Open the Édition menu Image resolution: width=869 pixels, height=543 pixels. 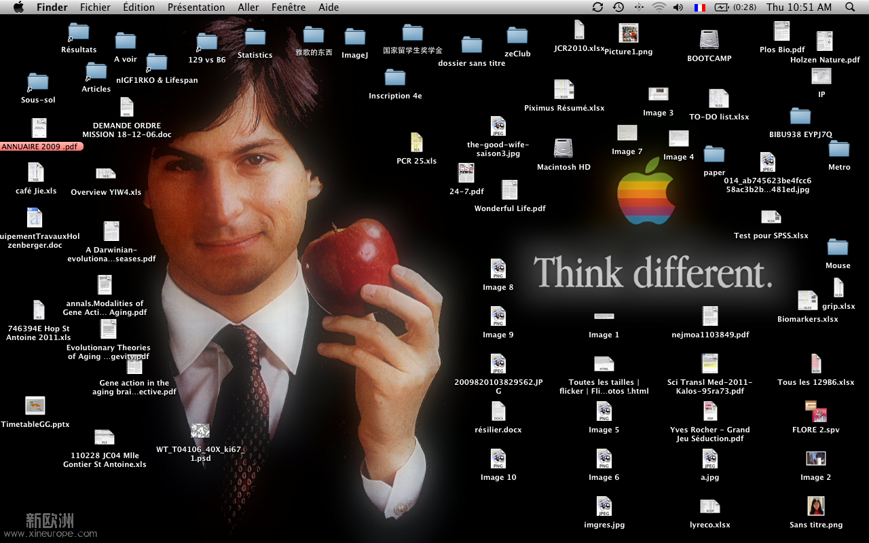(138, 7)
